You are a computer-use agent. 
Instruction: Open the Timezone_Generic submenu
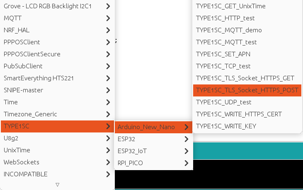(x=57, y=114)
